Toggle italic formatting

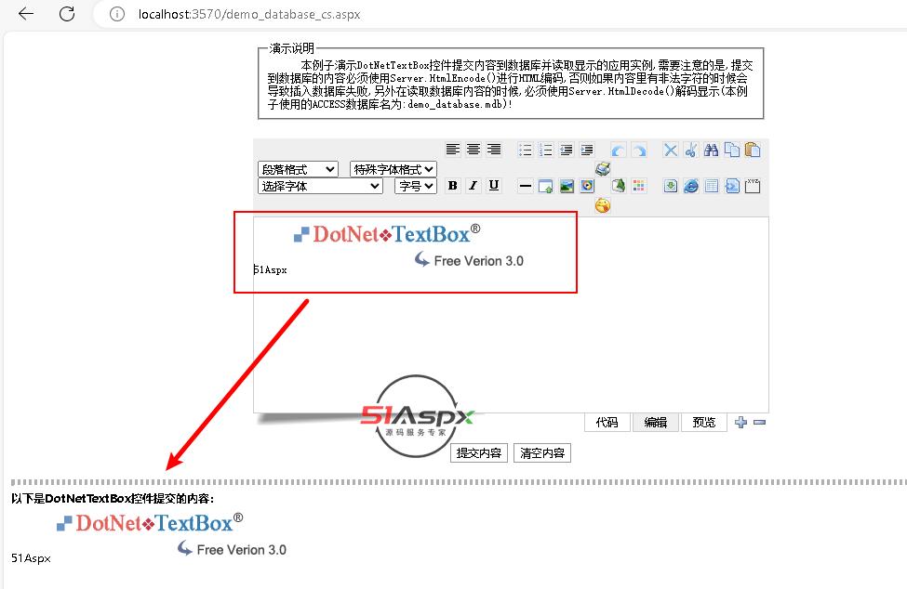(x=474, y=186)
